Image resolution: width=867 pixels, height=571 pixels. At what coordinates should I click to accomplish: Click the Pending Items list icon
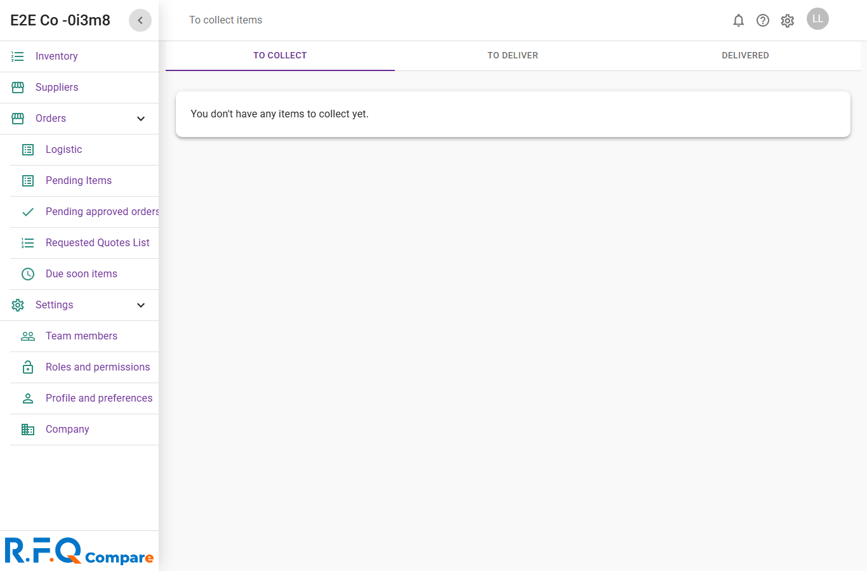[x=28, y=181]
